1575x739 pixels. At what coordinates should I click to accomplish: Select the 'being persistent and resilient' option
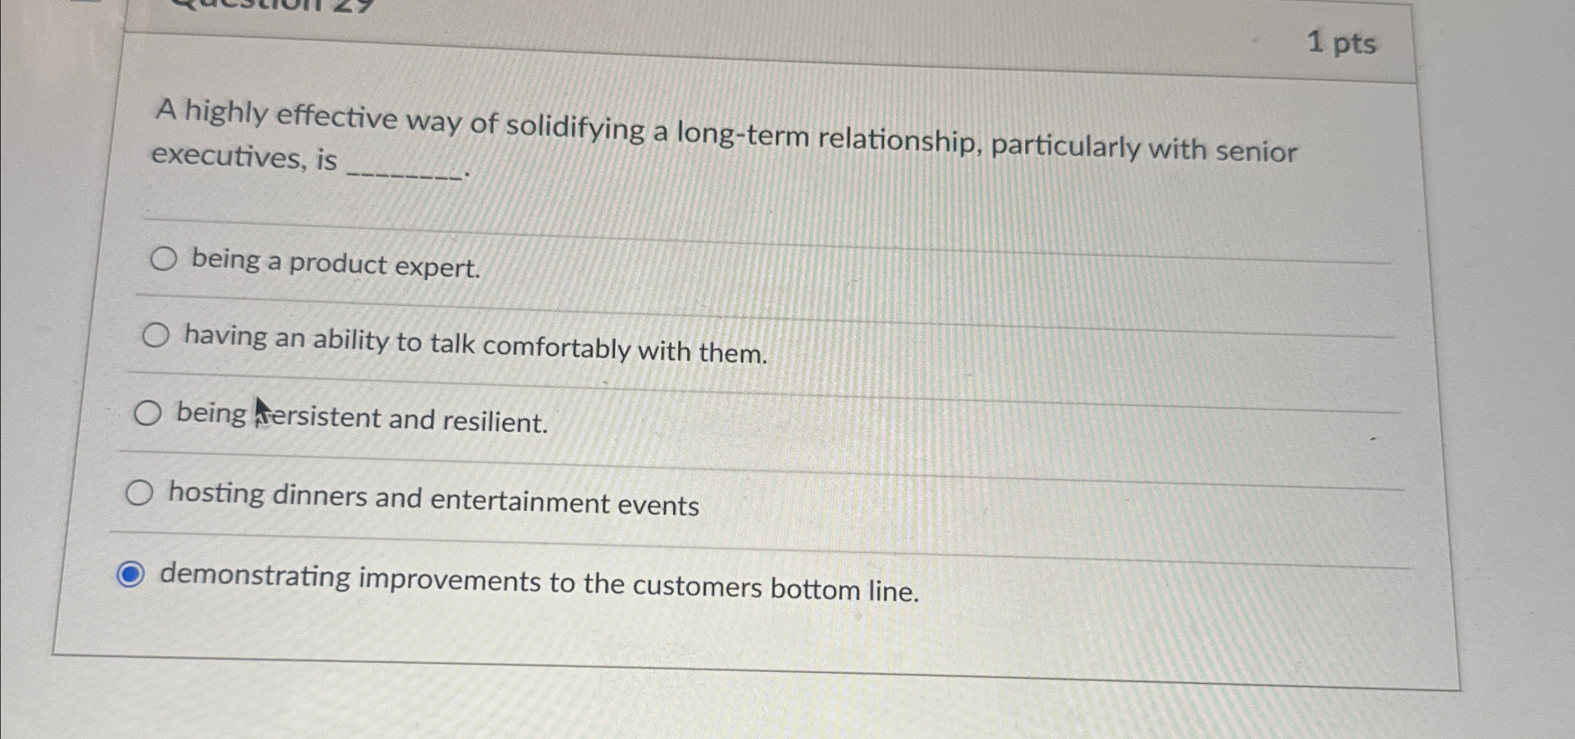(148, 413)
